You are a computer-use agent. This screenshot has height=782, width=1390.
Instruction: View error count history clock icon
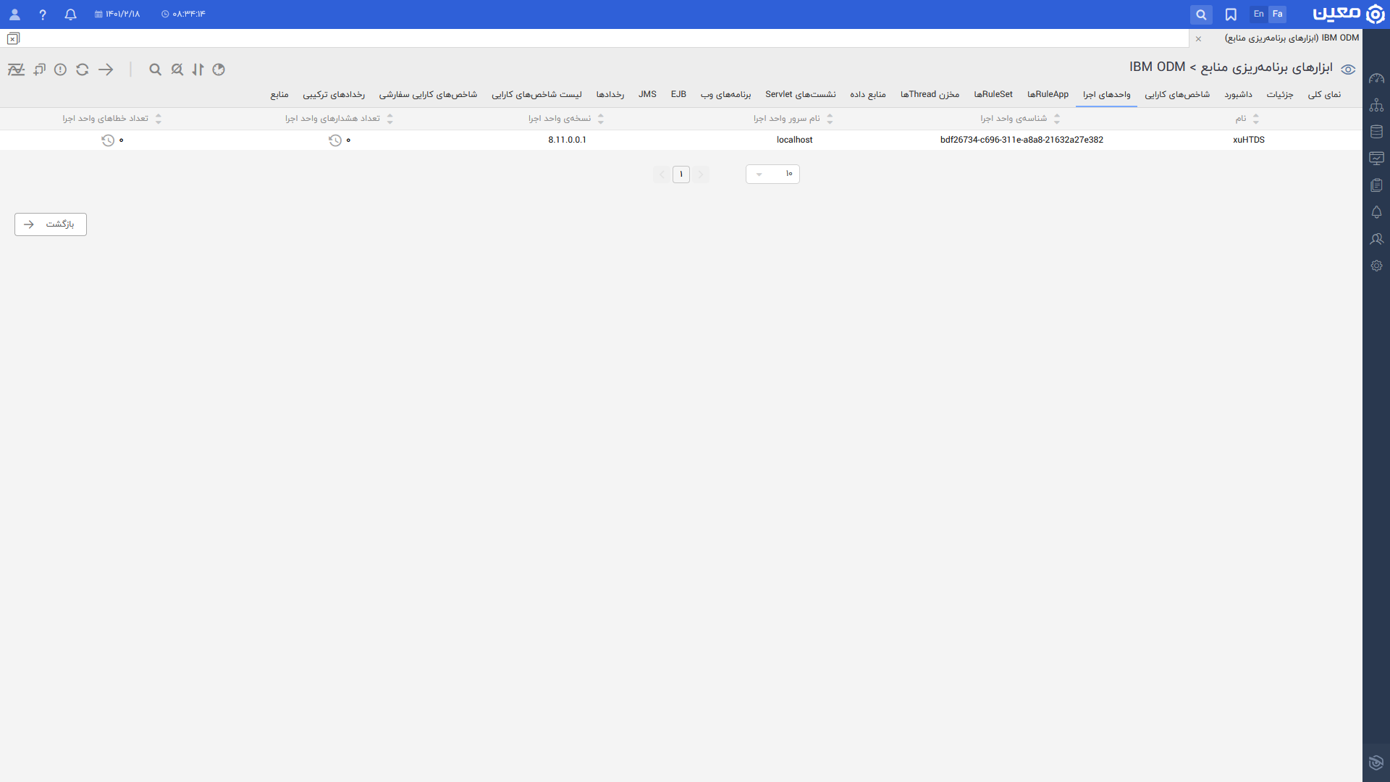click(x=108, y=140)
